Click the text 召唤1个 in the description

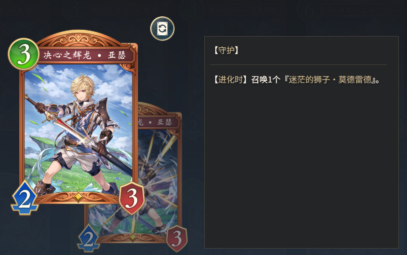click(x=265, y=80)
